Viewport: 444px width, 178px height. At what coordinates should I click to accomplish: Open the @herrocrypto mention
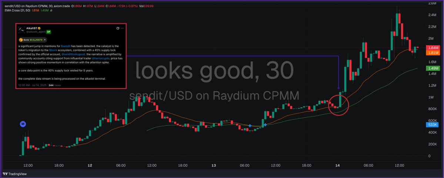click(101, 58)
